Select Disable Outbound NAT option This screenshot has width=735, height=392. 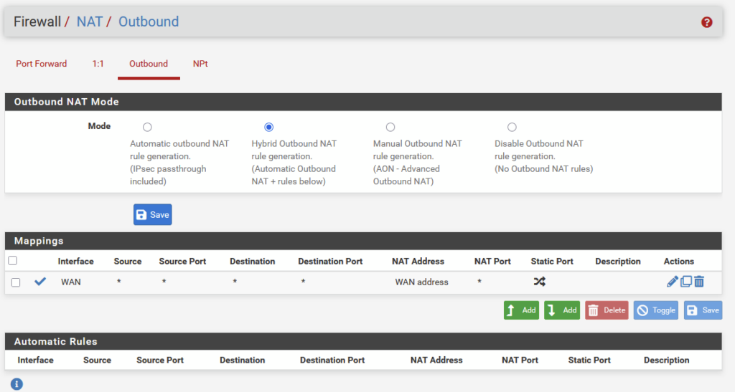click(x=512, y=128)
